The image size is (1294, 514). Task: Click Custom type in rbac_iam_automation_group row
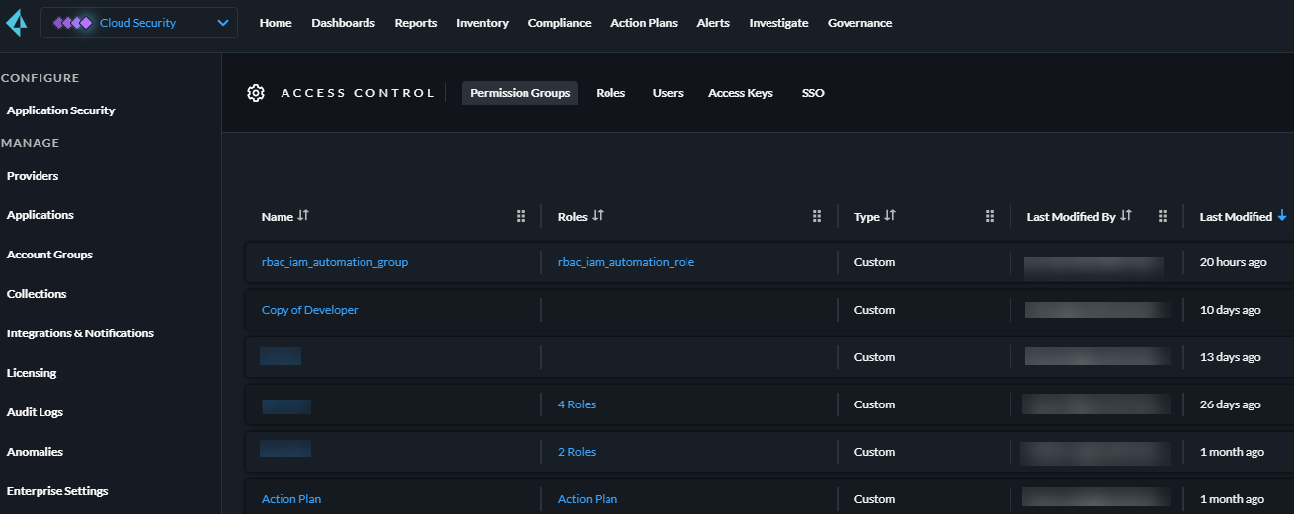pyautogui.click(x=874, y=262)
